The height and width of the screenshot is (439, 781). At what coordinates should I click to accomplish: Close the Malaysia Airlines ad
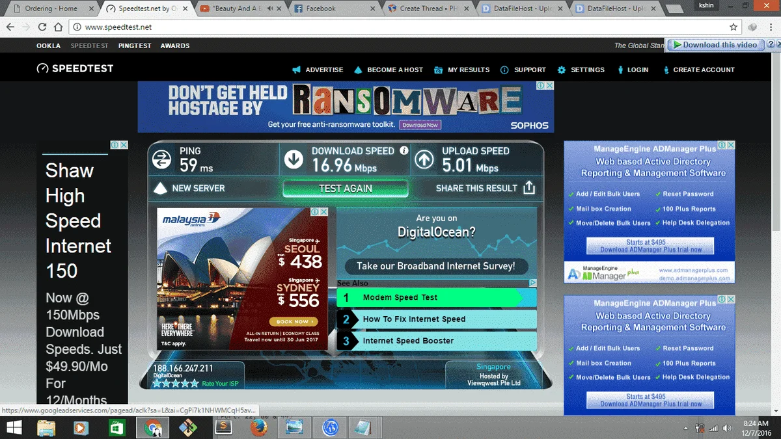point(323,212)
